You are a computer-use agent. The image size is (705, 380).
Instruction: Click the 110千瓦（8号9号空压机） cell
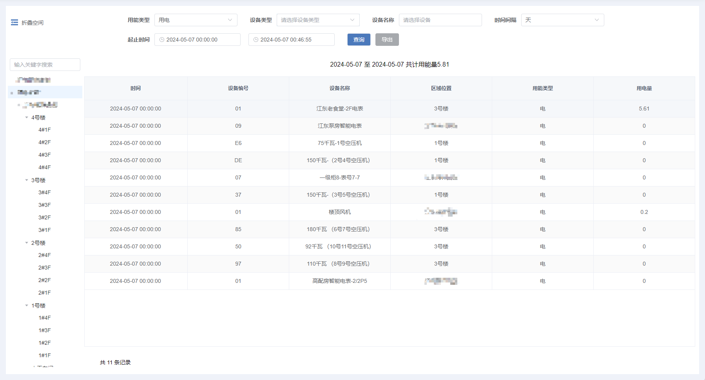[x=340, y=264]
